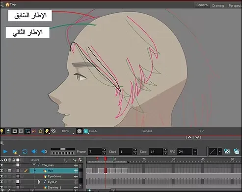Click the shuttle tick-mark slider
The image size is (242, 192).
point(63,153)
